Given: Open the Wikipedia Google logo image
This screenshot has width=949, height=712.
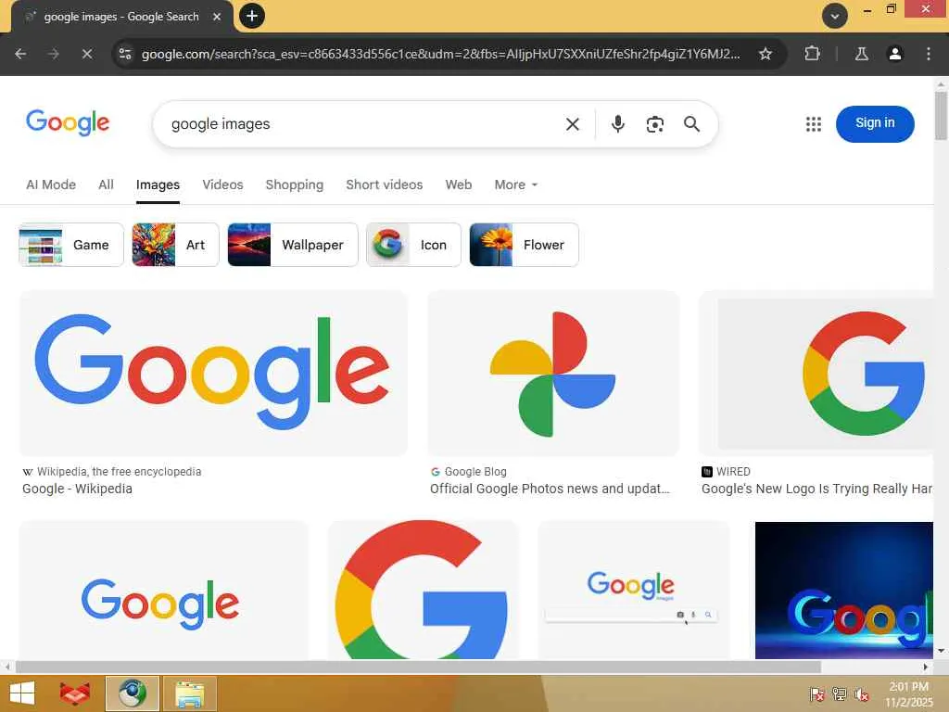Looking at the screenshot, I should tap(213, 373).
